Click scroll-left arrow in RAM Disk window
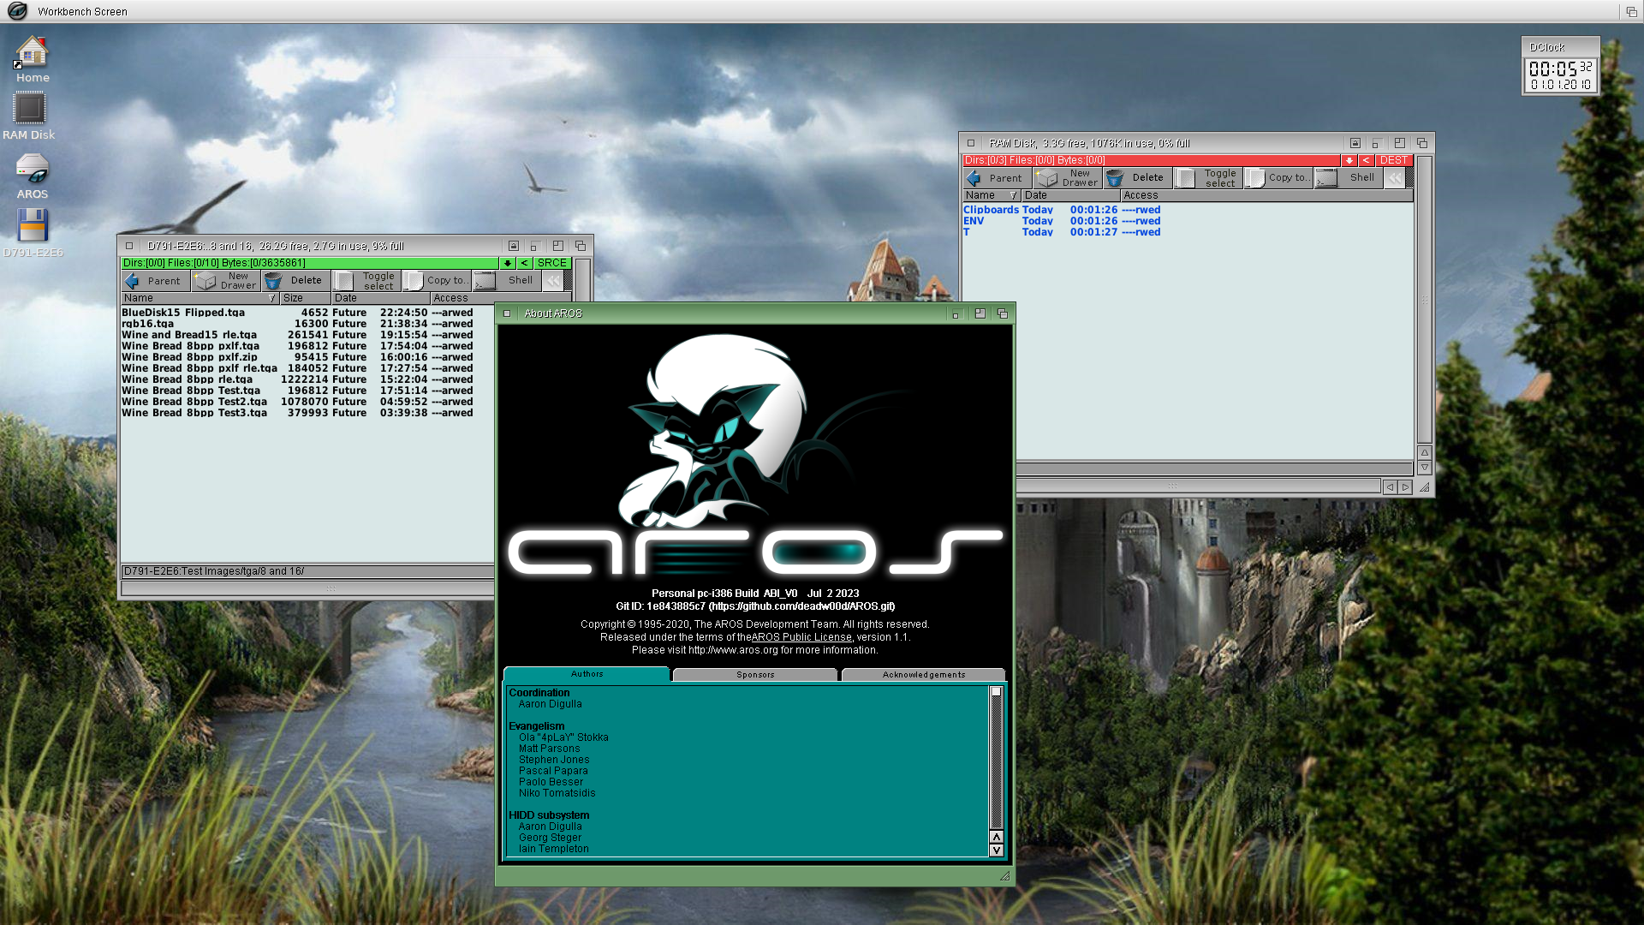The image size is (1644, 925). pyautogui.click(x=1390, y=486)
